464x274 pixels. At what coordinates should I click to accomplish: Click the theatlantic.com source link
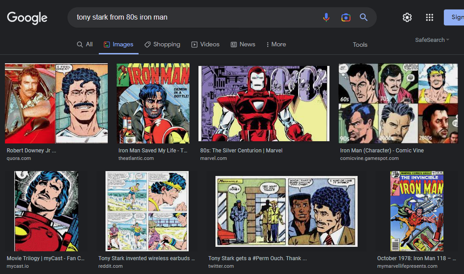click(x=136, y=158)
